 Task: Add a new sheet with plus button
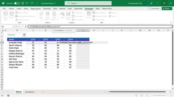43,92
